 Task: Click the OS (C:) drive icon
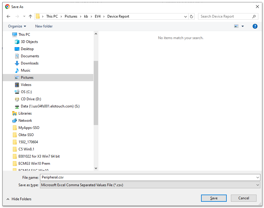(x=17, y=92)
